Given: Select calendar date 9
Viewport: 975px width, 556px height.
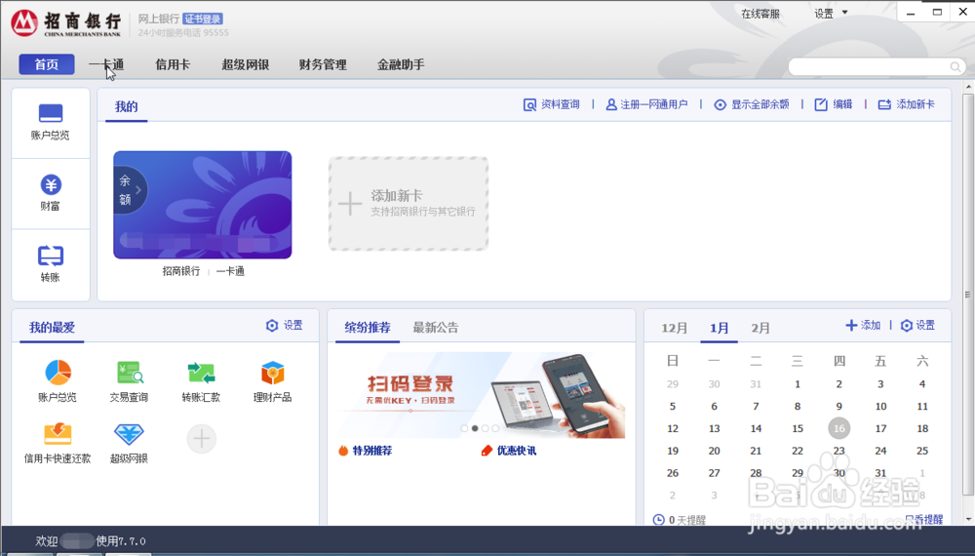Looking at the screenshot, I should point(839,406).
